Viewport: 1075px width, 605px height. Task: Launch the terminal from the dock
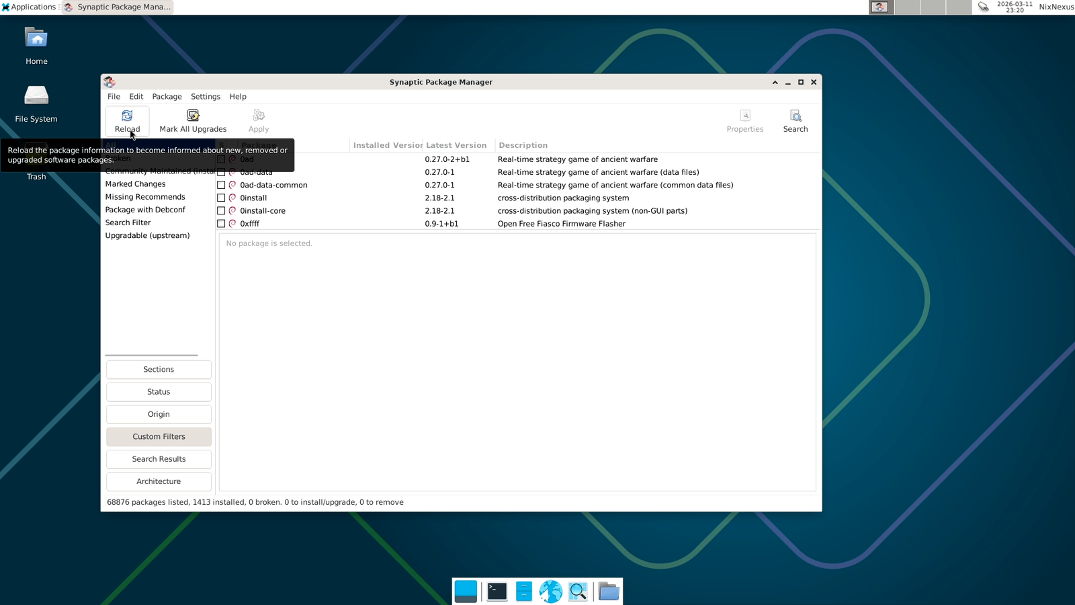coord(496,591)
